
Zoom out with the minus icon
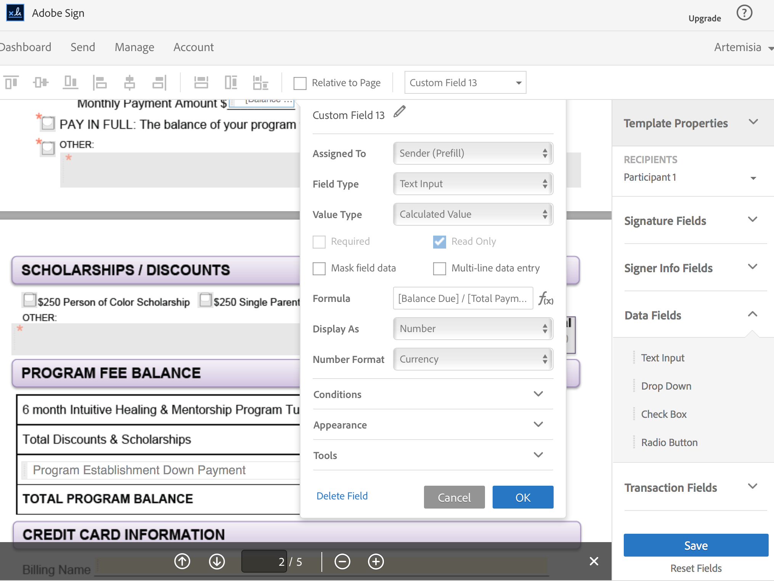pyautogui.click(x=342, y=561)
